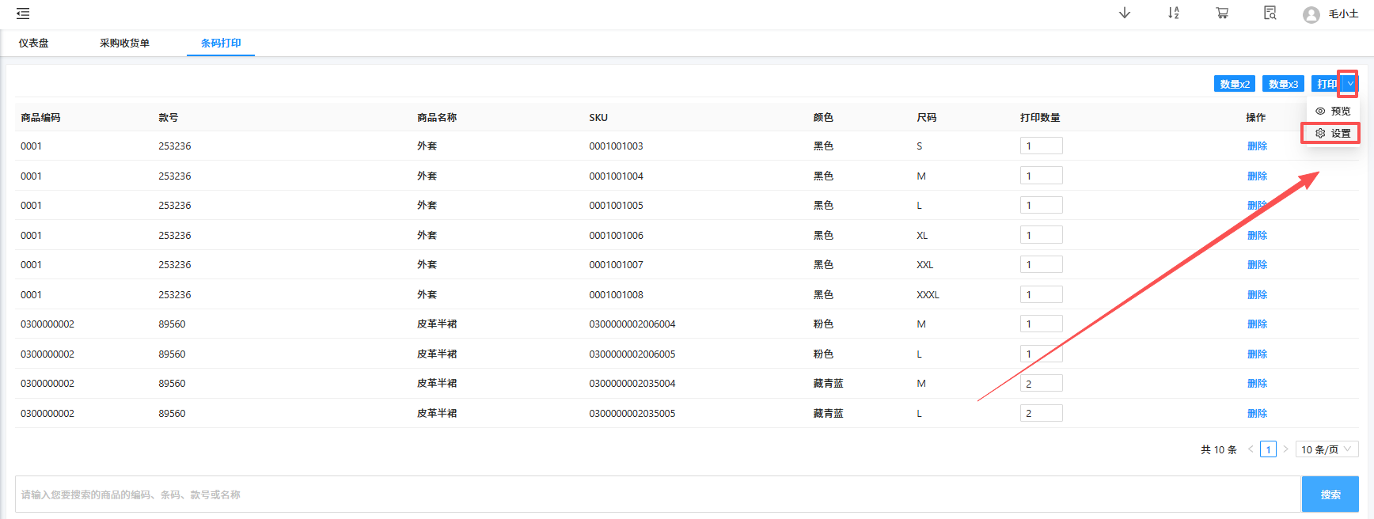
Task: Open the shopping cart icon
Action: [x=1222, y=13]
